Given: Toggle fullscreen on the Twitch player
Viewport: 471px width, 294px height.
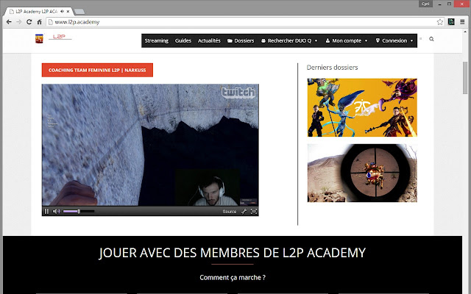Looking at the screenshot, I should click(254, 212).
